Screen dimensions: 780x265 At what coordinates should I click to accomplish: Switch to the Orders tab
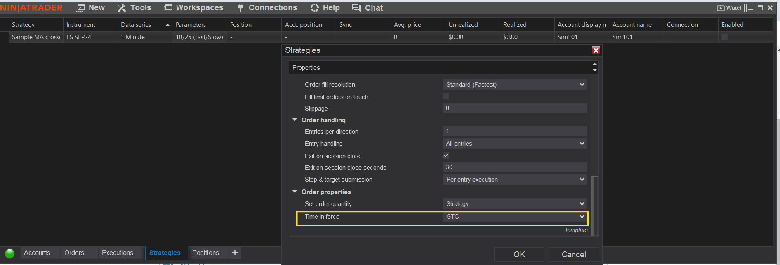(74, 253)
